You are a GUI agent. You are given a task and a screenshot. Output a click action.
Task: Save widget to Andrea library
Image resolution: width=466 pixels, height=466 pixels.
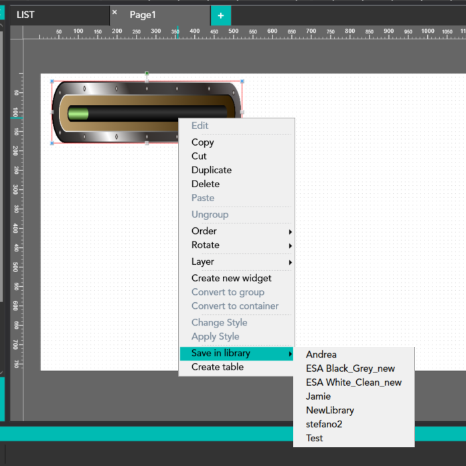pos(321,354)
